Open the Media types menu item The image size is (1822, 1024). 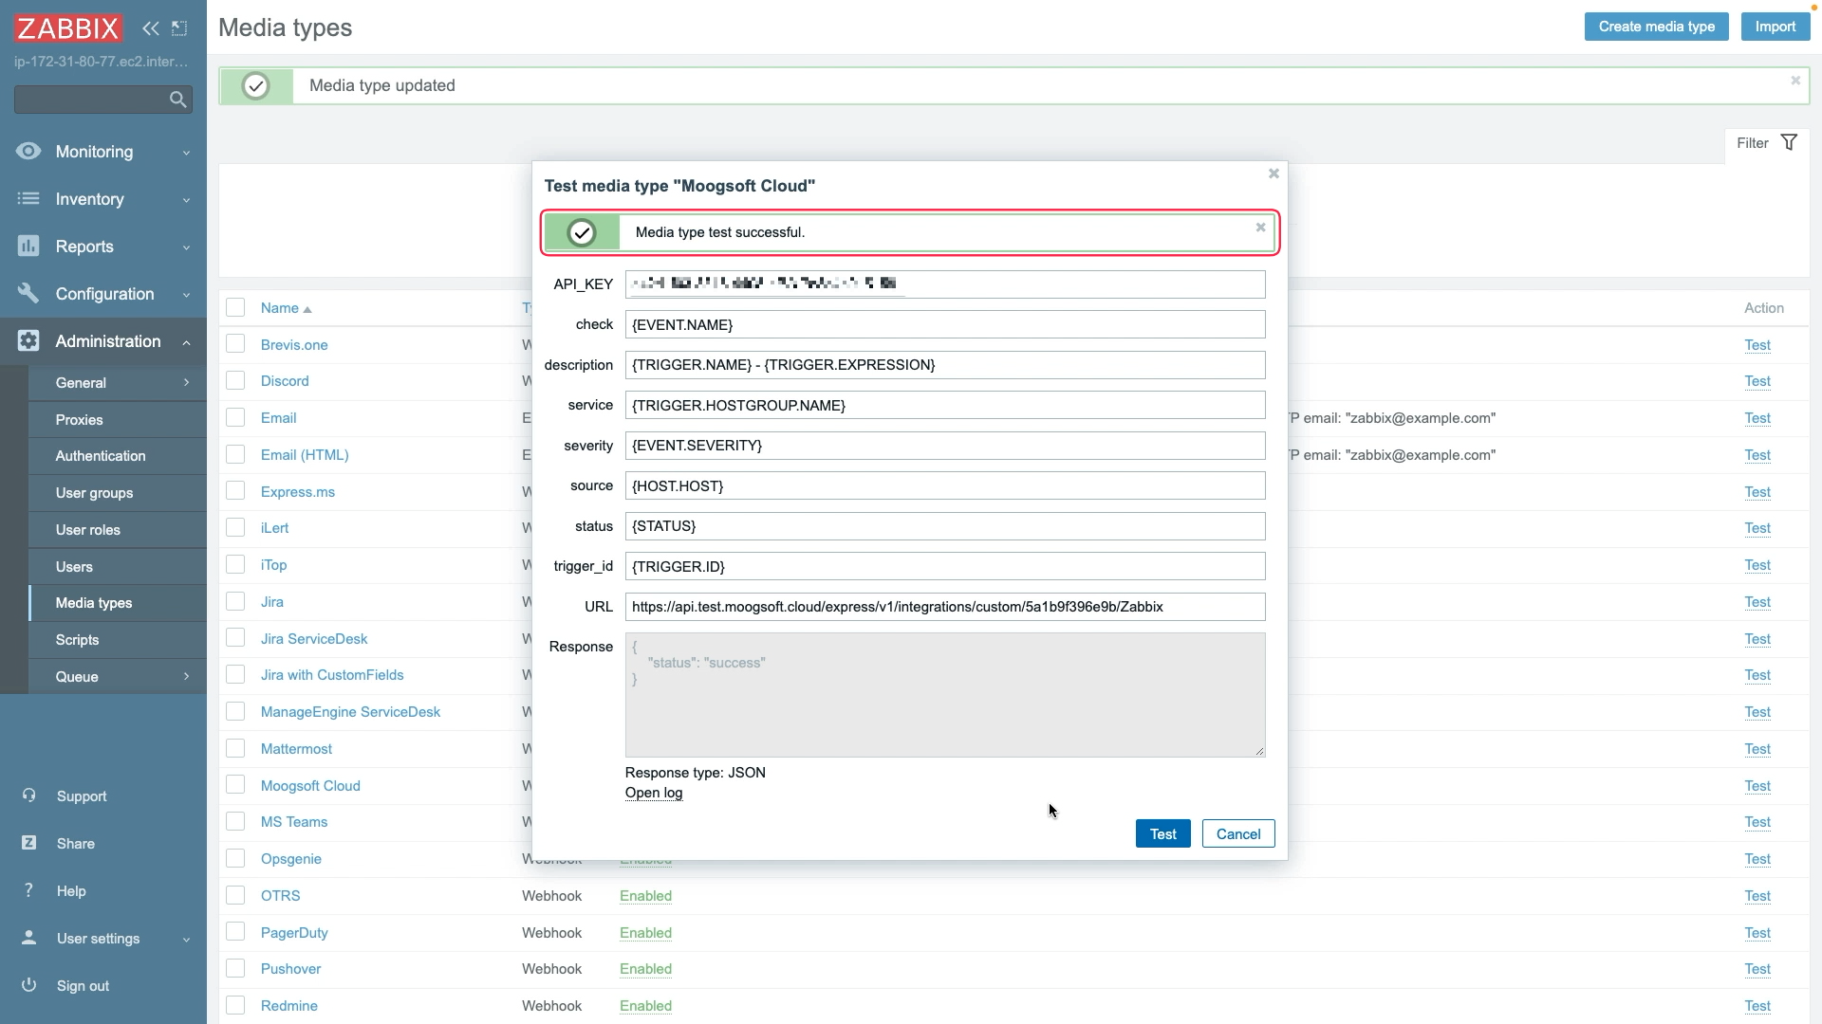(x=118, y=603)
